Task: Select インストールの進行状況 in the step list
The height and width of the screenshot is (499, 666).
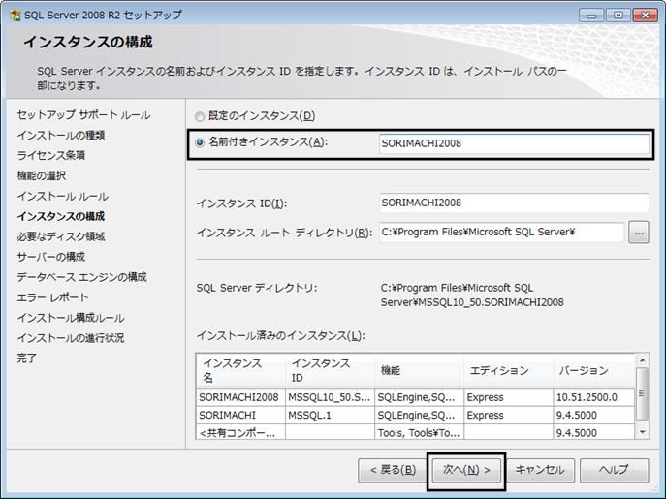Action: pos(71,338)
